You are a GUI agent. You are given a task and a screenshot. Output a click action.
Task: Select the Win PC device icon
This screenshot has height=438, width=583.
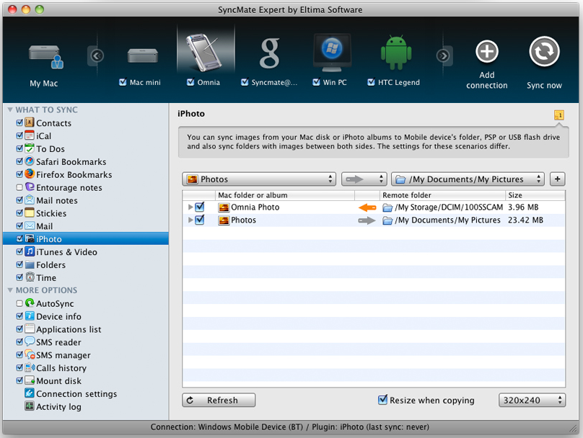coord(331,53)
